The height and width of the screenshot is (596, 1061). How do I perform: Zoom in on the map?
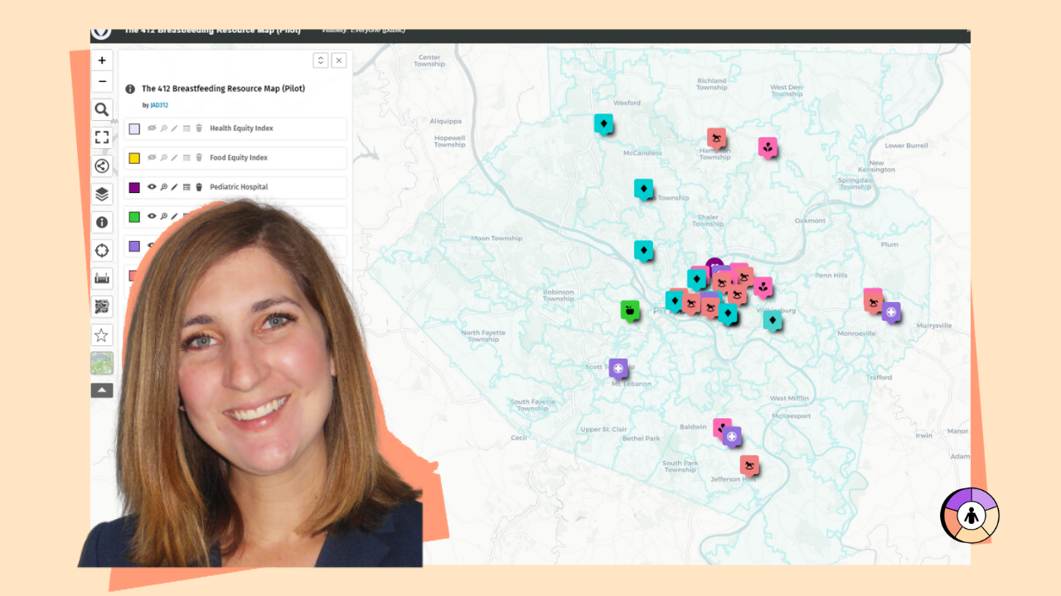pos(102,60)
